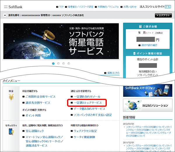Open ポイント利用 link
The width and height of the screenshot is (175, 152).
(33, 115)
